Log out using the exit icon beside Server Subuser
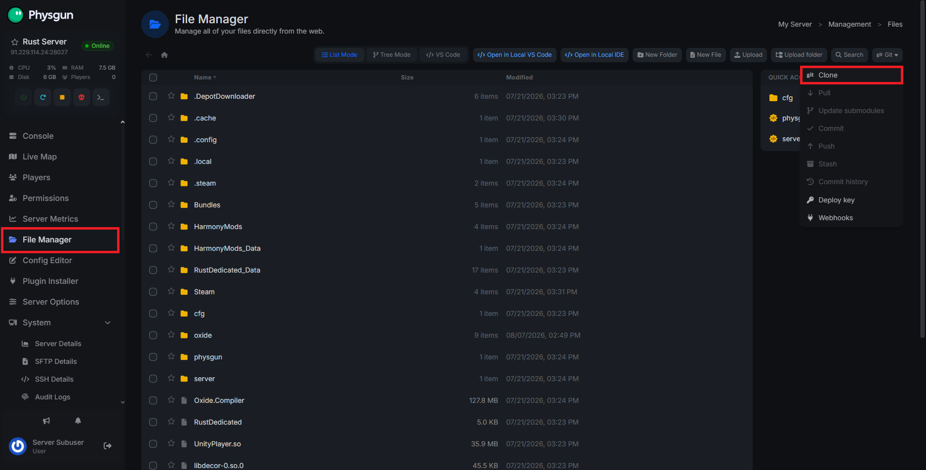 [108, 446]
